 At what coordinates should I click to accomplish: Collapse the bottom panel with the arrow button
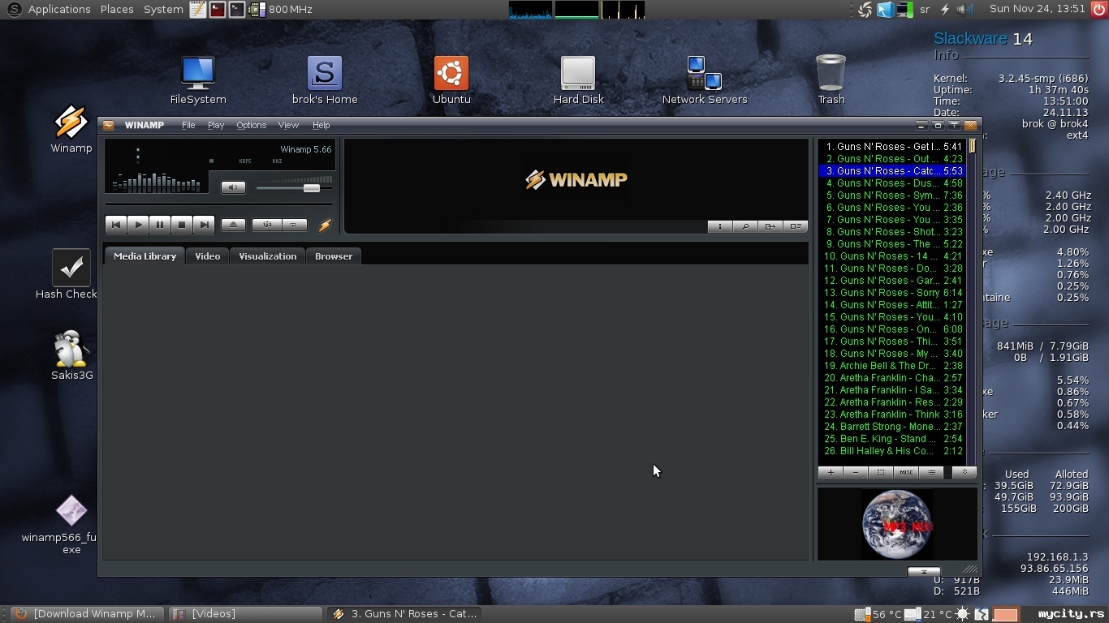pyautogui.click(x=924, y=571)
